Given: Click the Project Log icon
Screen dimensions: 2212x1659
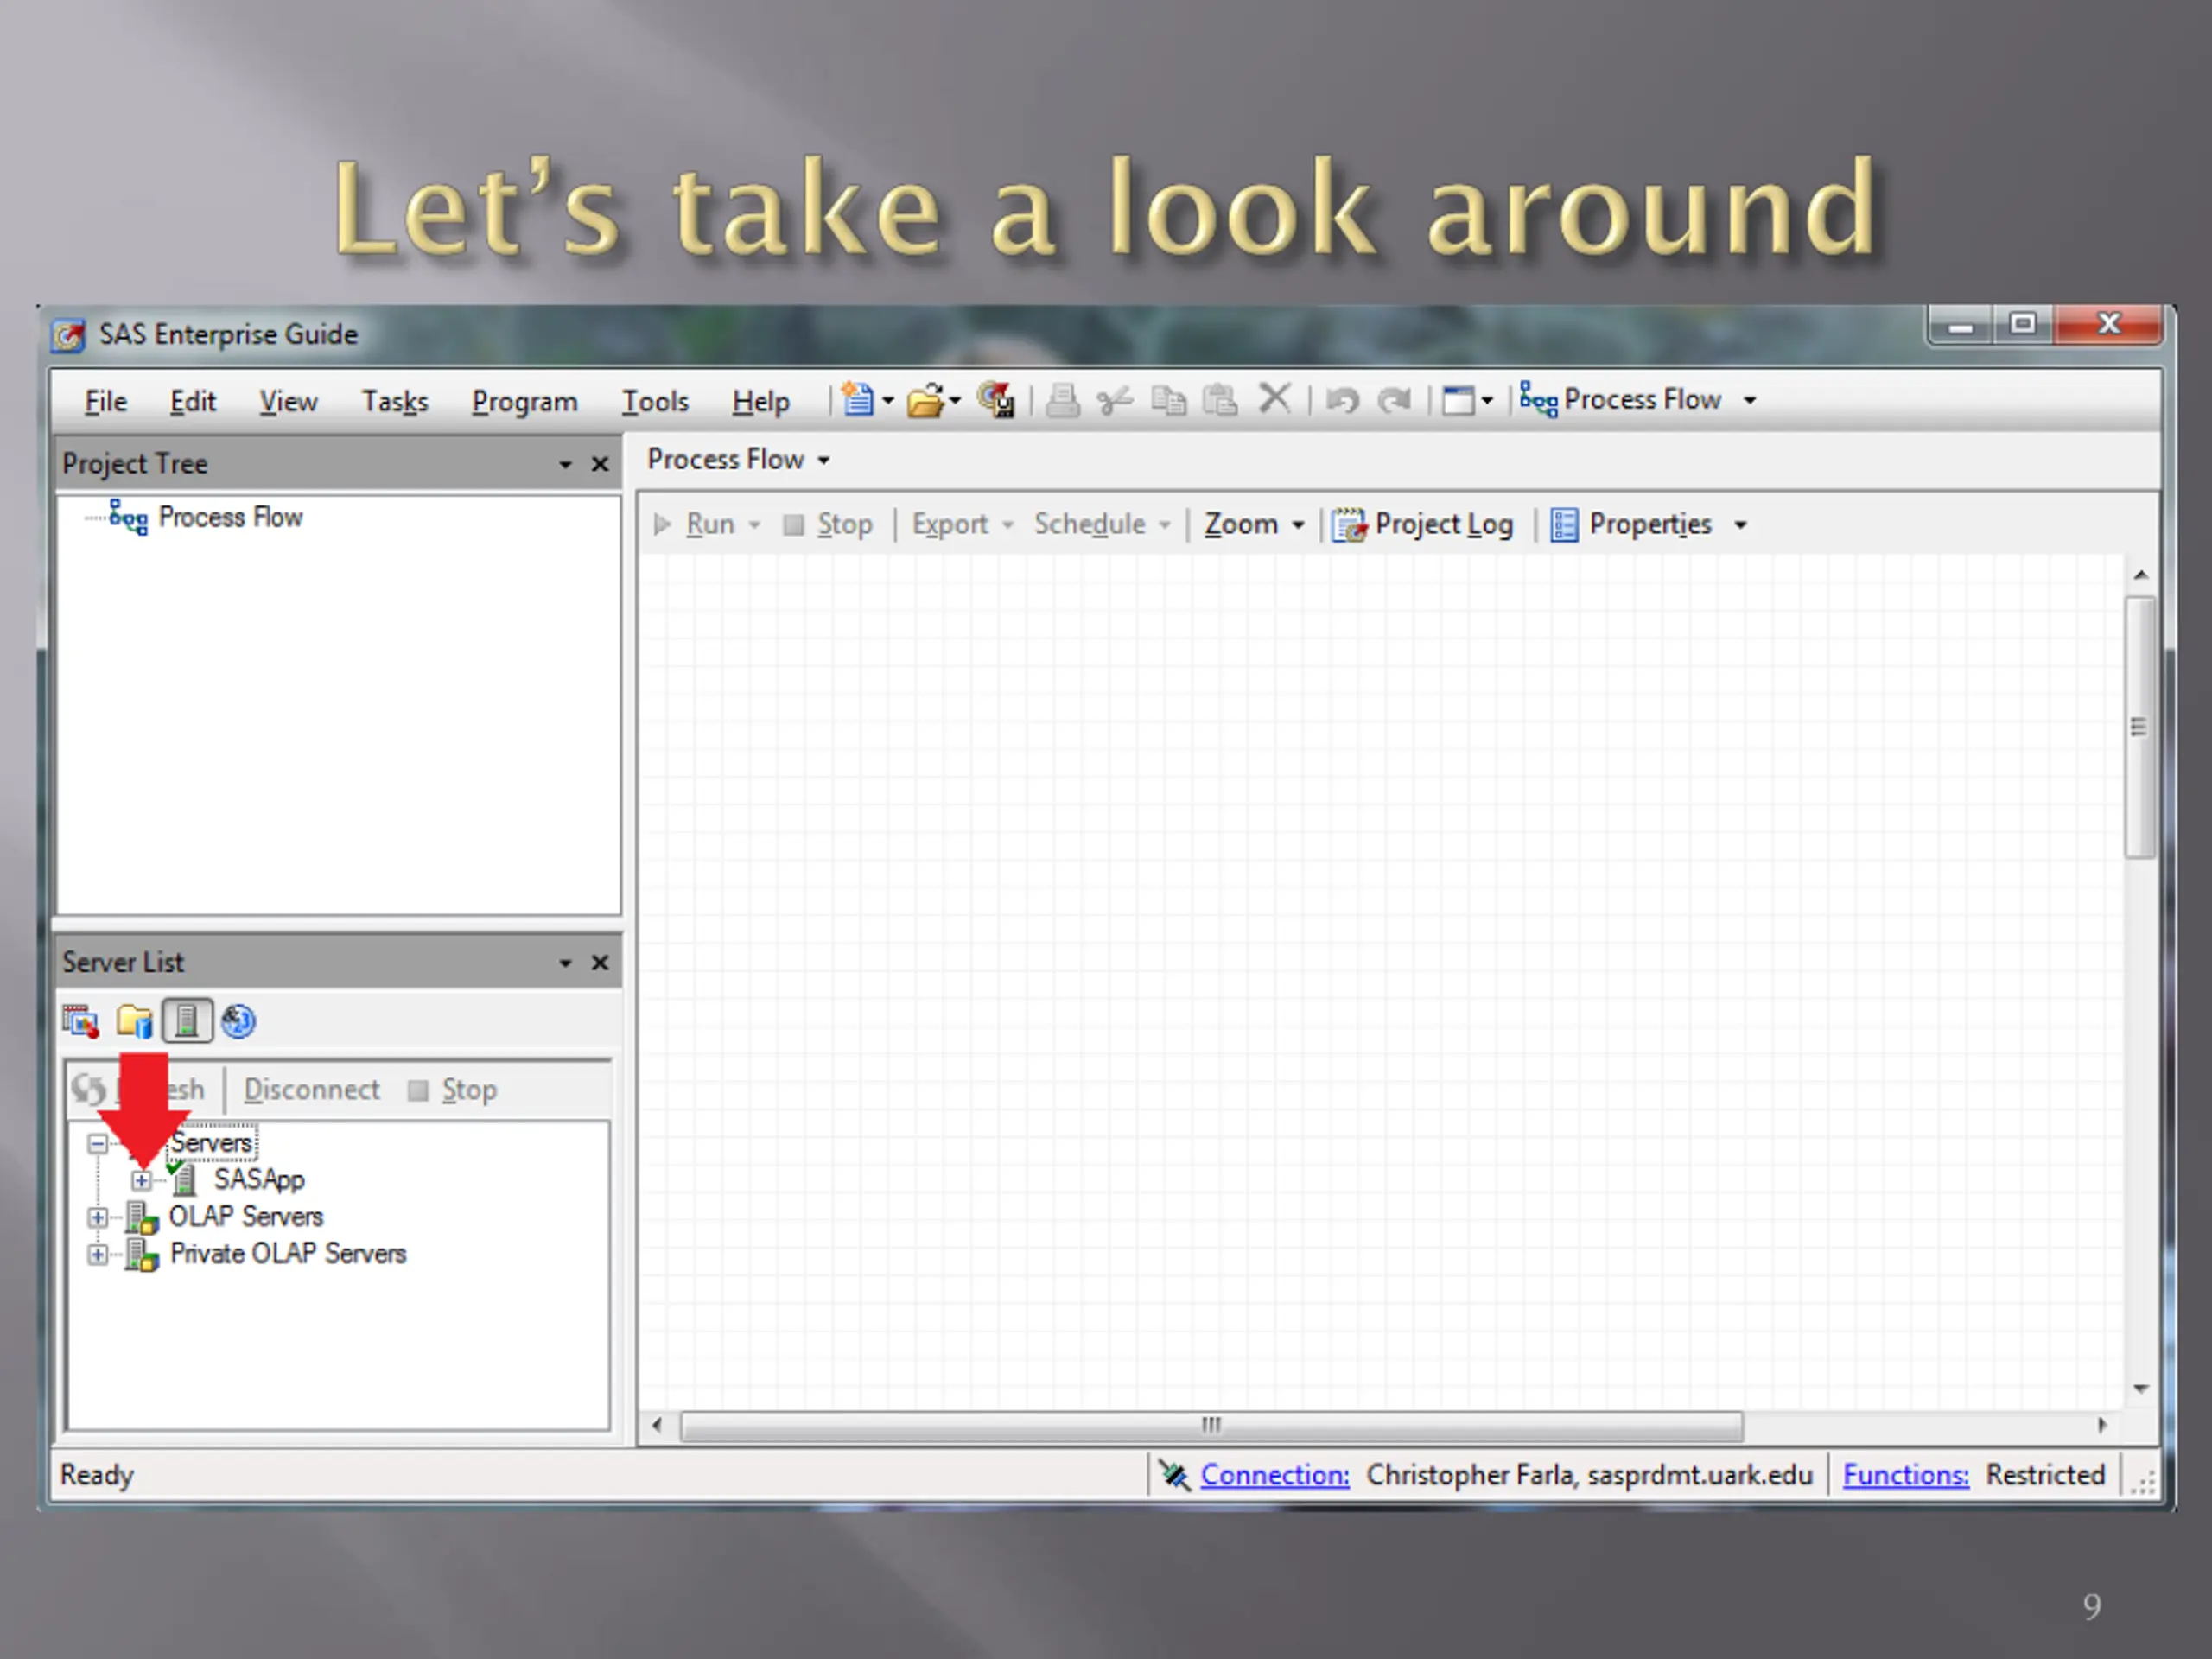Looking at the screenshot, I should coord(1349,524).
